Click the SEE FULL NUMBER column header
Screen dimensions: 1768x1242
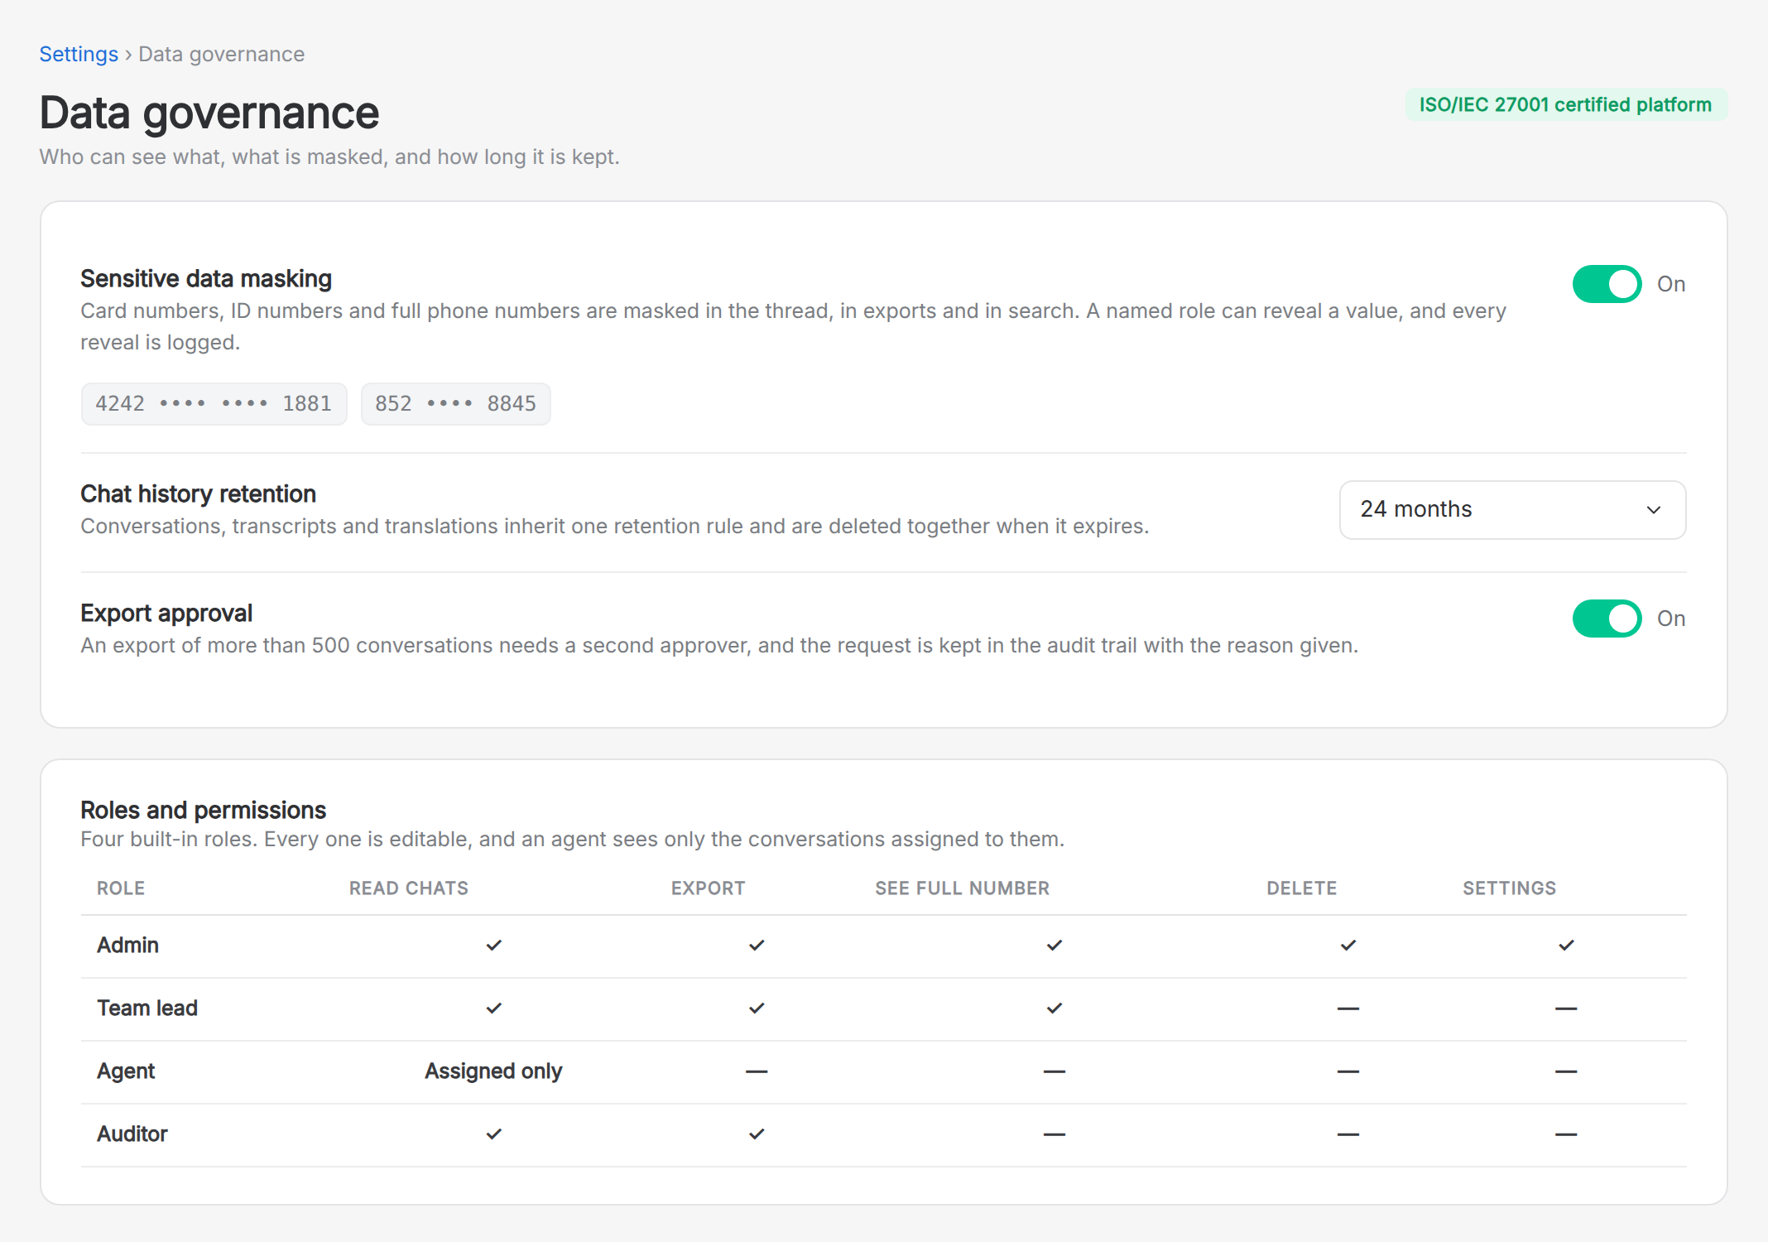963,888
